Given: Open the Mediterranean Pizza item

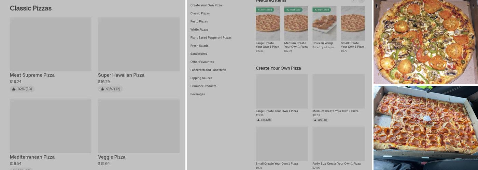Looking at the screenshot, I should pyautogui.click(x=50, y=126).
